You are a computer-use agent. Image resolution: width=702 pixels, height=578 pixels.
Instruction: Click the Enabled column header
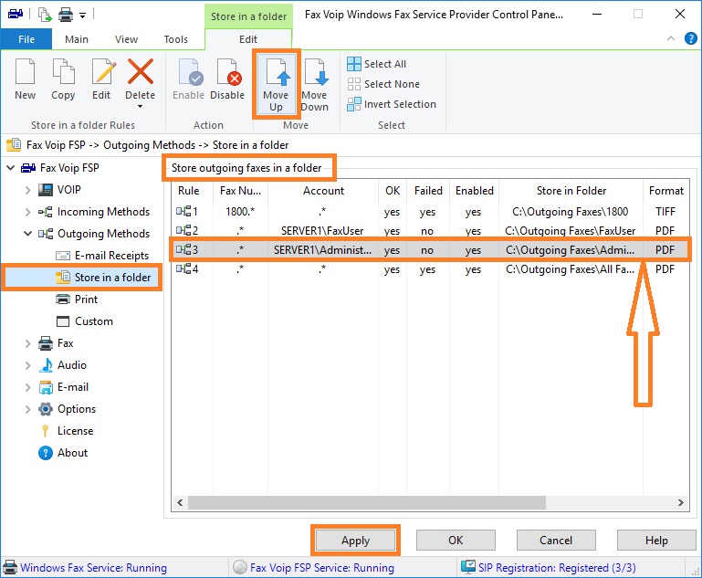(475, 191)
